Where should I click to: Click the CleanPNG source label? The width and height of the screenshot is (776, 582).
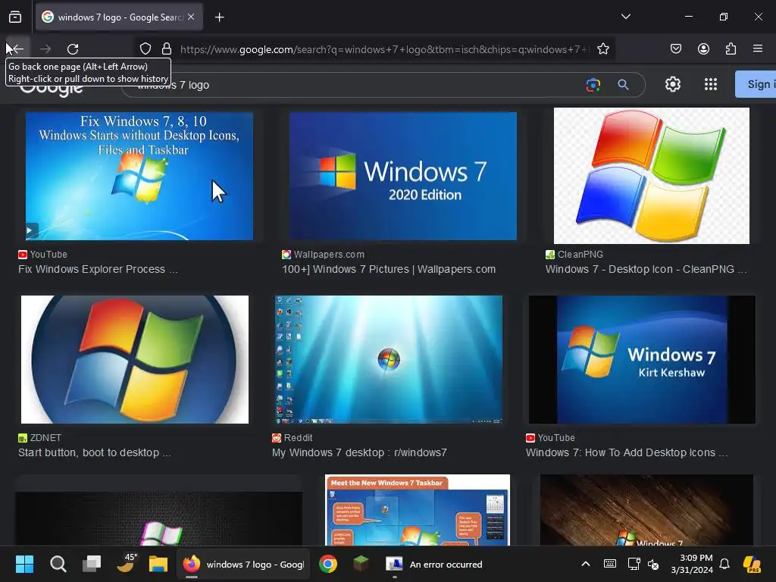tap(580, 255)
